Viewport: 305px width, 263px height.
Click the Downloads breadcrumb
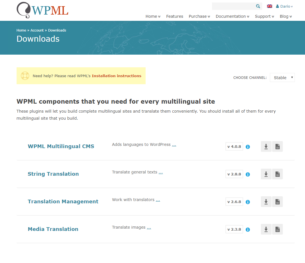click(57, 30)
